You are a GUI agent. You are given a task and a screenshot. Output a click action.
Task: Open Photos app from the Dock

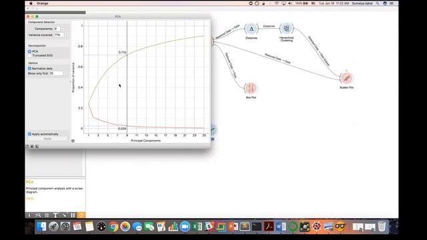point(125,227)
